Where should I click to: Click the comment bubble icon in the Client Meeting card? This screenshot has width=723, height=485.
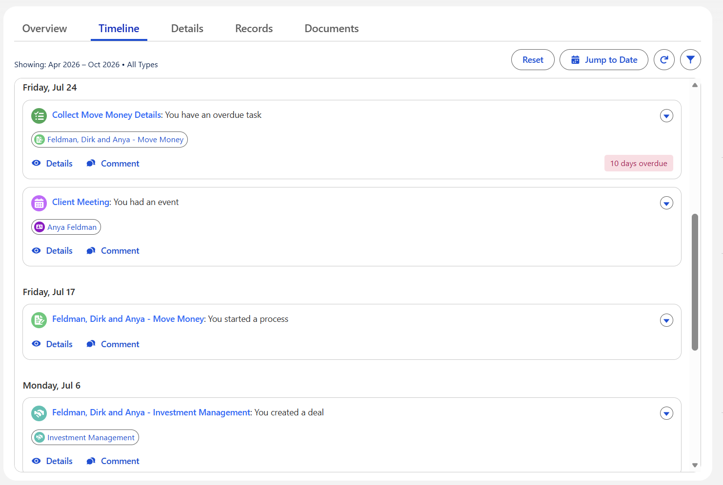point(91,250)
